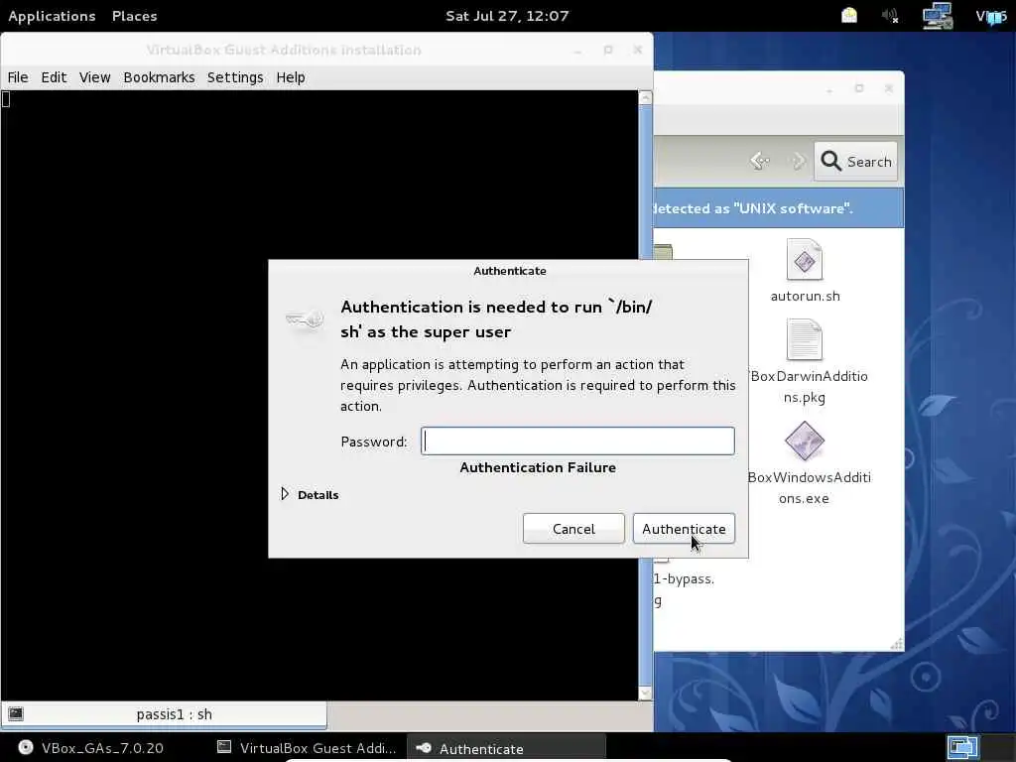Click the Search button in file manager
Viewport: 1016px width, 762px height.
tap(856, 162)
